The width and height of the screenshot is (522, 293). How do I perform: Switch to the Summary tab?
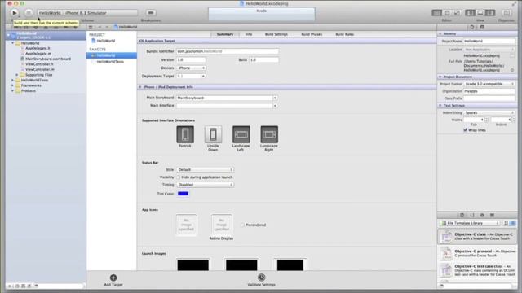[225, 34]
